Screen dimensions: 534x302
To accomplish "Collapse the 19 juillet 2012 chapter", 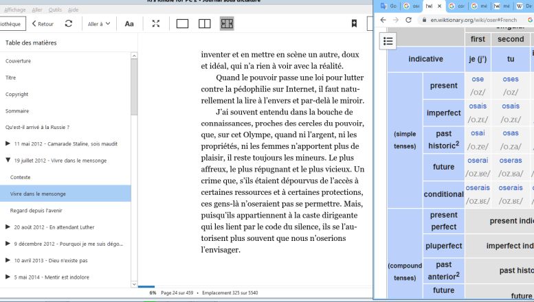I will pos(8,160).
